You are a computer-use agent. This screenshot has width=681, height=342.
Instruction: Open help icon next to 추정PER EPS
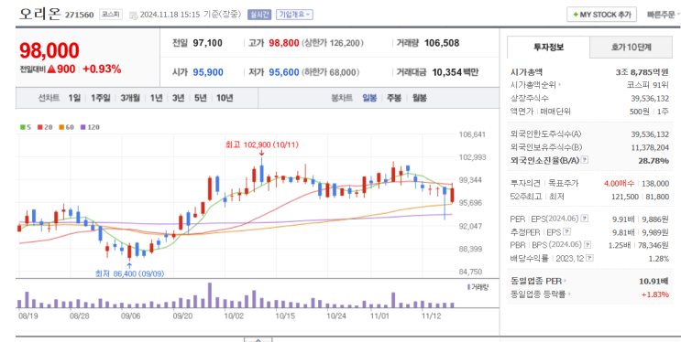tap(567, 231)
